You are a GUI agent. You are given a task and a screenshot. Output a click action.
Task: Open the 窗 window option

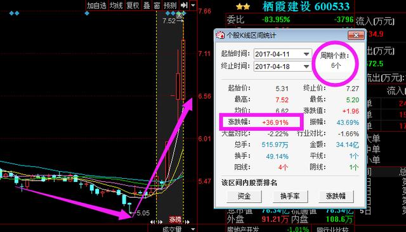[x=157, y=5]
